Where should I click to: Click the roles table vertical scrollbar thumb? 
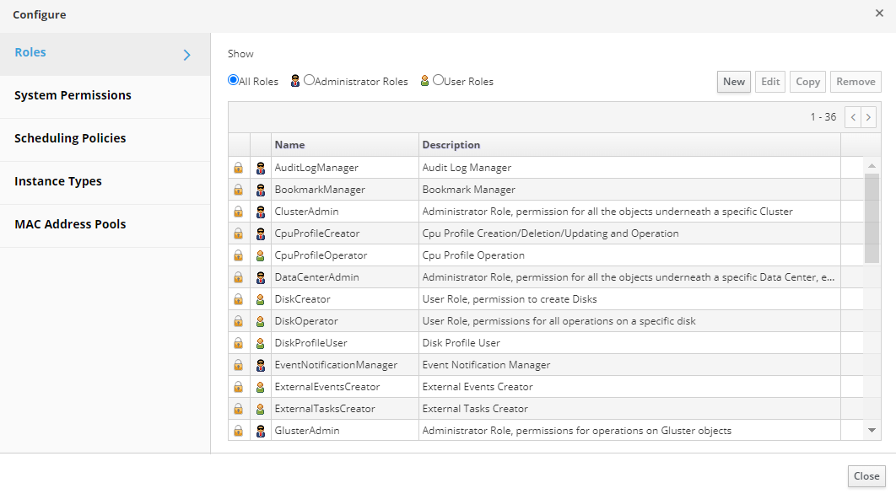[x=872, y=217]
